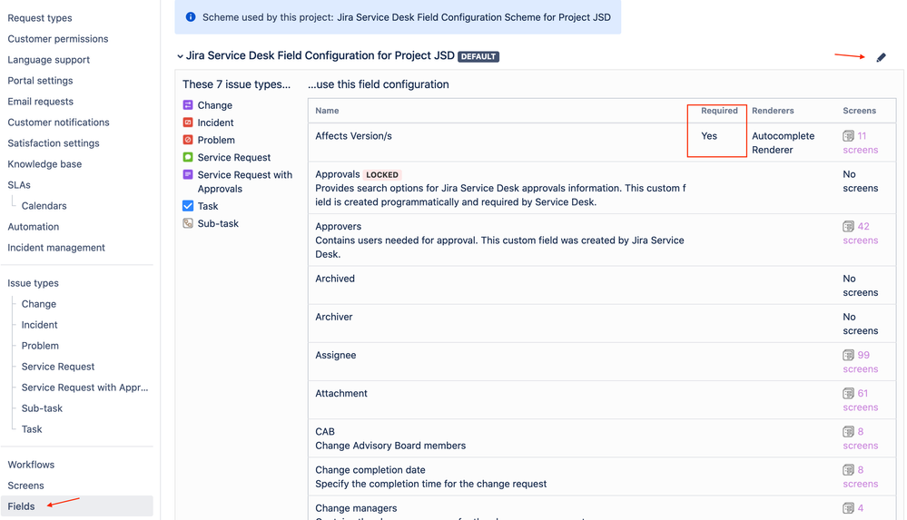Click the Yes value in Required column
The width and height of the screenshot is (907, 520).
point(709,136)
